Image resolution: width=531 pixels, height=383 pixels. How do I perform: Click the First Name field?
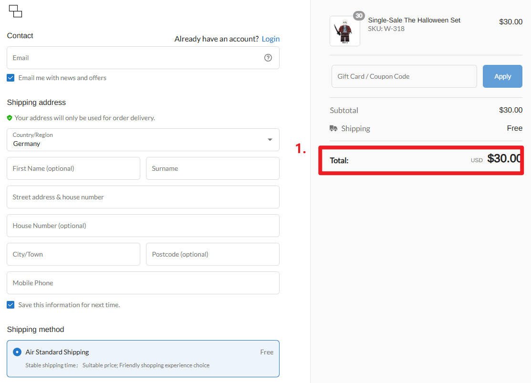coord(73,168)
